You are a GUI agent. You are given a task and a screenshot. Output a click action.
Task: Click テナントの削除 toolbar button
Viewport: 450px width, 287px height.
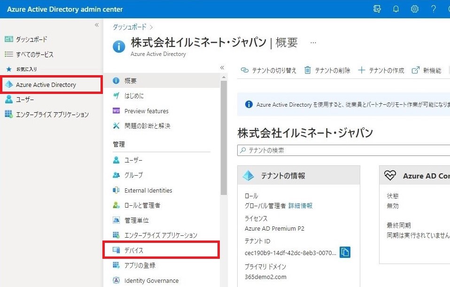click(x=327, y=70)
